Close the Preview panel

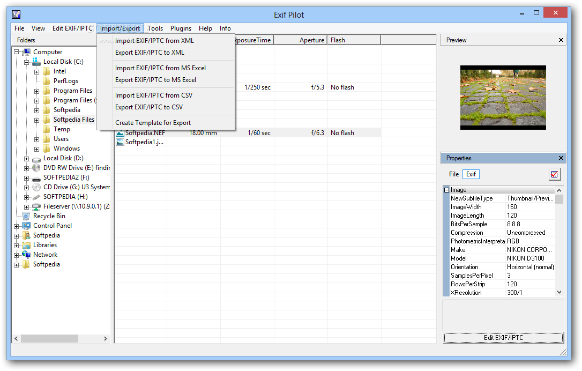(x=561, y=40)
